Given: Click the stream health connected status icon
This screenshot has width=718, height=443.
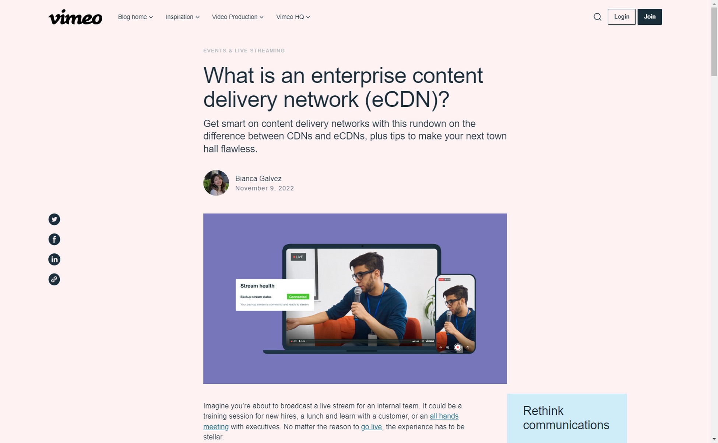Looking at the screenshot, I should [x=298, y=297].
